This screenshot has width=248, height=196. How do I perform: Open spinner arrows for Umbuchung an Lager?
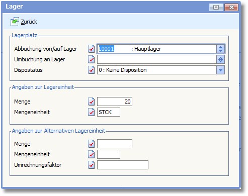click(x=220, y=59)
